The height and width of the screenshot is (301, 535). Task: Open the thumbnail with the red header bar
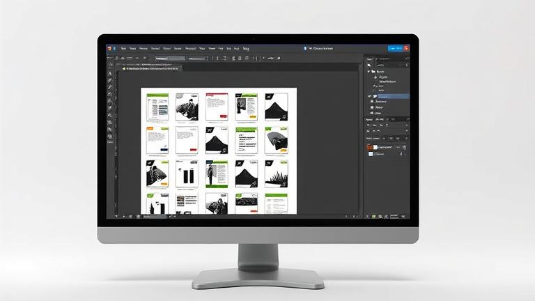pyautogui.click(x=217, y=107)
